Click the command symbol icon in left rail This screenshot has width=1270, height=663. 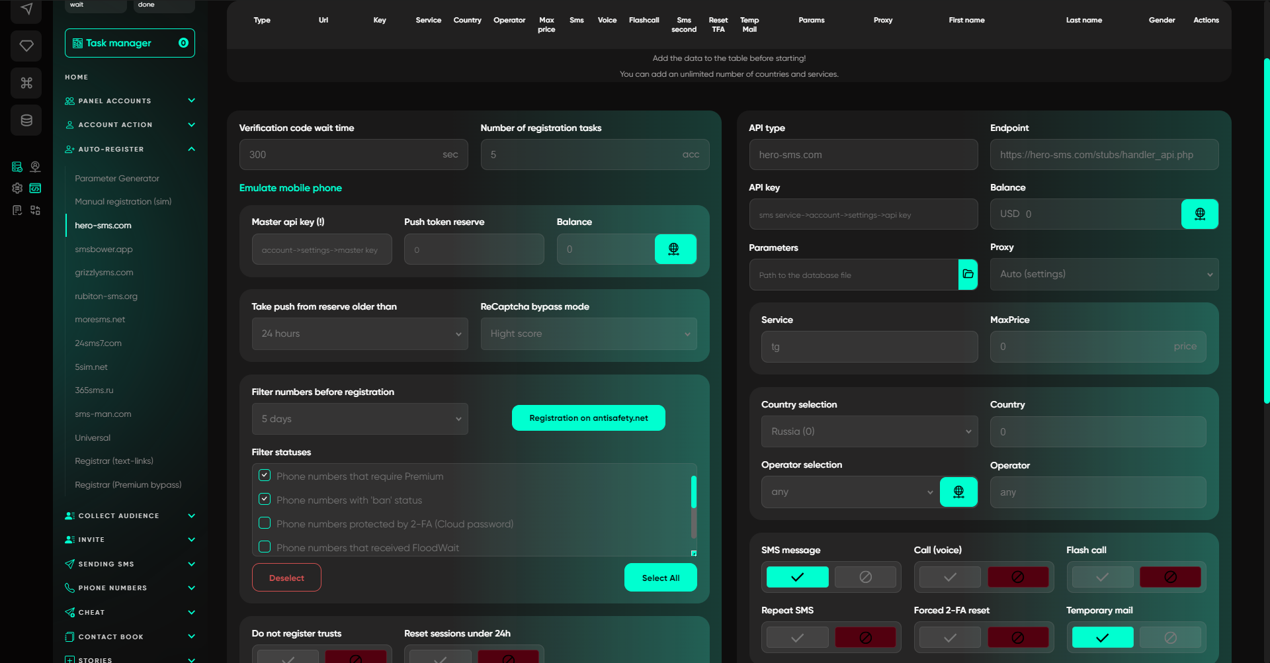(26, 83)
